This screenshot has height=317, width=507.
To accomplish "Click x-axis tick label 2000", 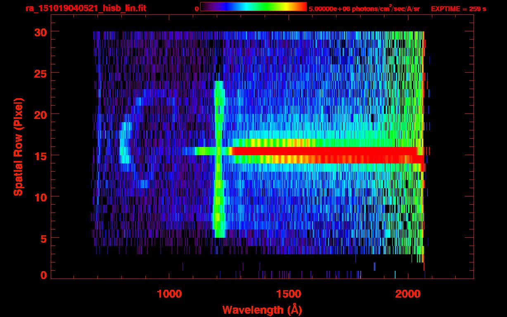I will tap(408, 294).
